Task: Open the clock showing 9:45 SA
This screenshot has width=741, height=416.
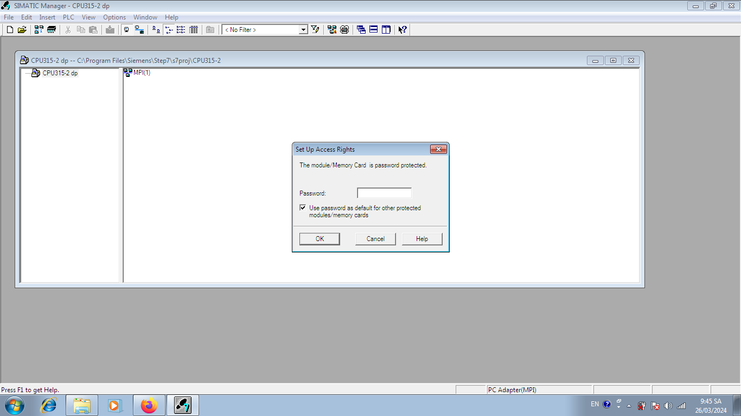Action: [711, 406]
